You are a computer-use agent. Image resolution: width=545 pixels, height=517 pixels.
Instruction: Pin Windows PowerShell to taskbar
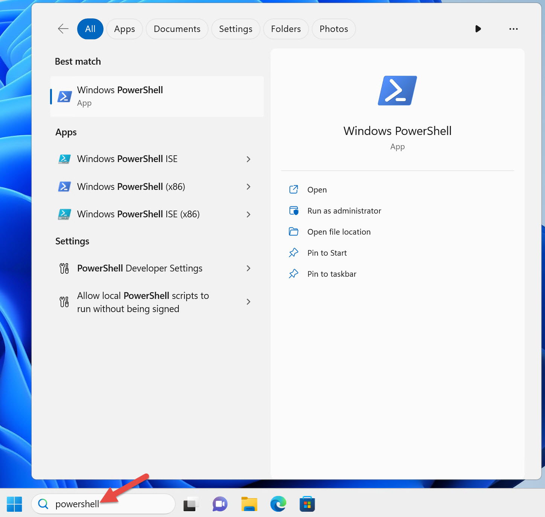332,274
